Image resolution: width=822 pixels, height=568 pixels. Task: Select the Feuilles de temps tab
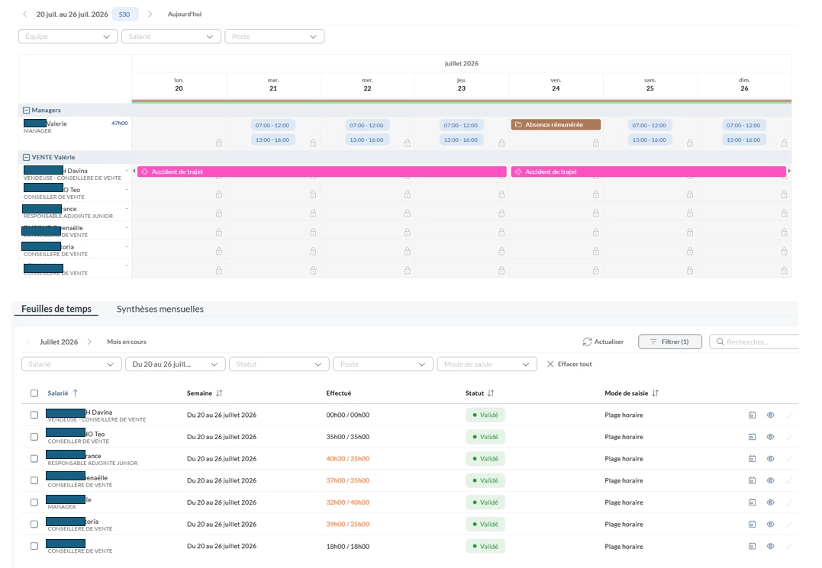(56, 309)
